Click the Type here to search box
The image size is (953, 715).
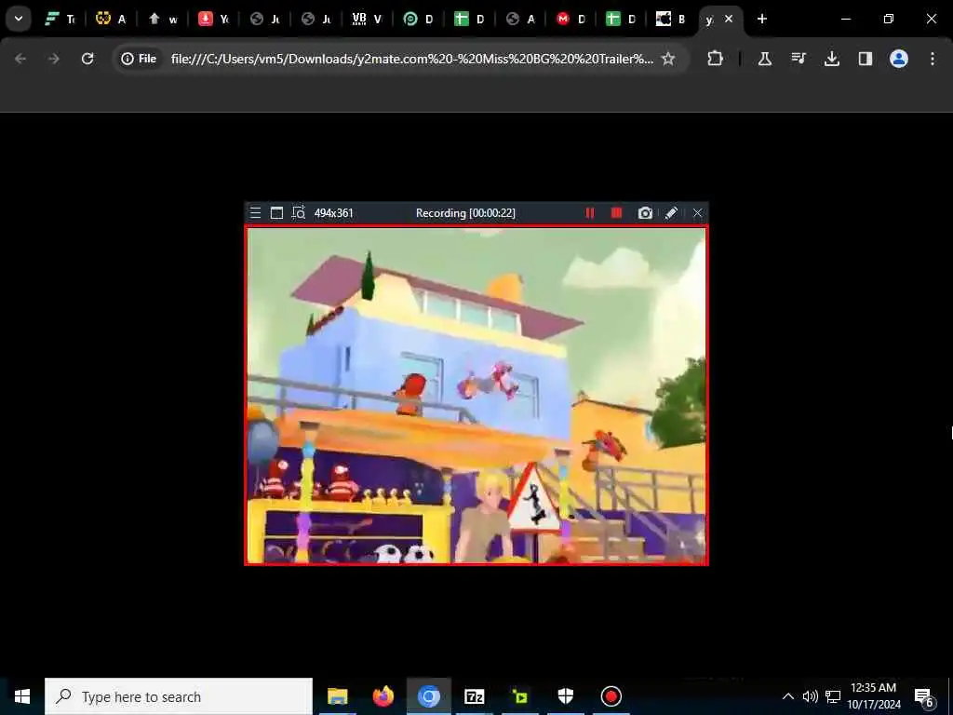coord(179,696)
